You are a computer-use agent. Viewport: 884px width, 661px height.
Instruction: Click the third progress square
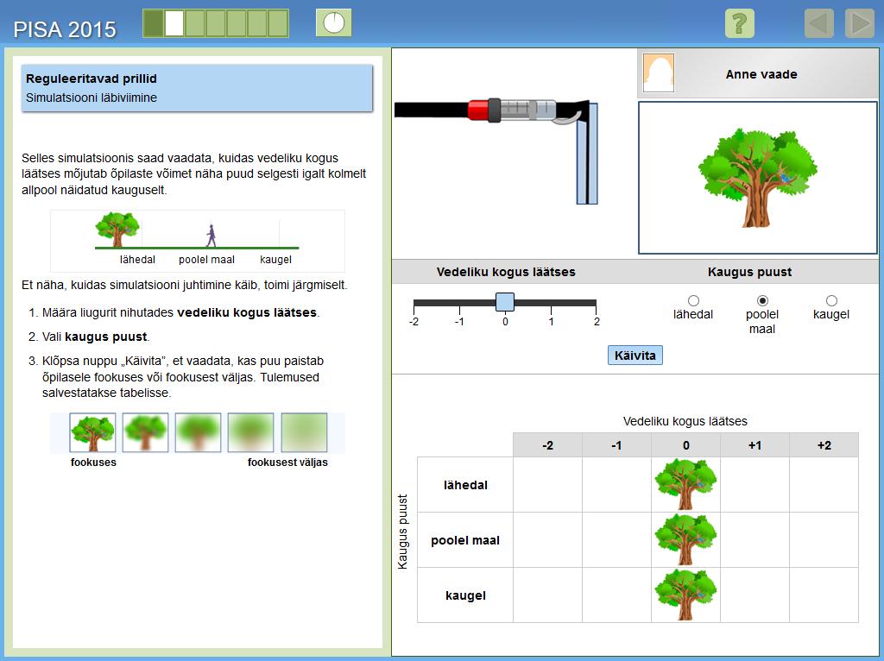[195, 23]
